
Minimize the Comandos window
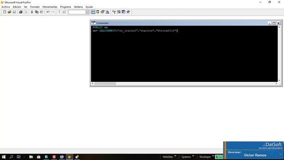click(269, 23)
